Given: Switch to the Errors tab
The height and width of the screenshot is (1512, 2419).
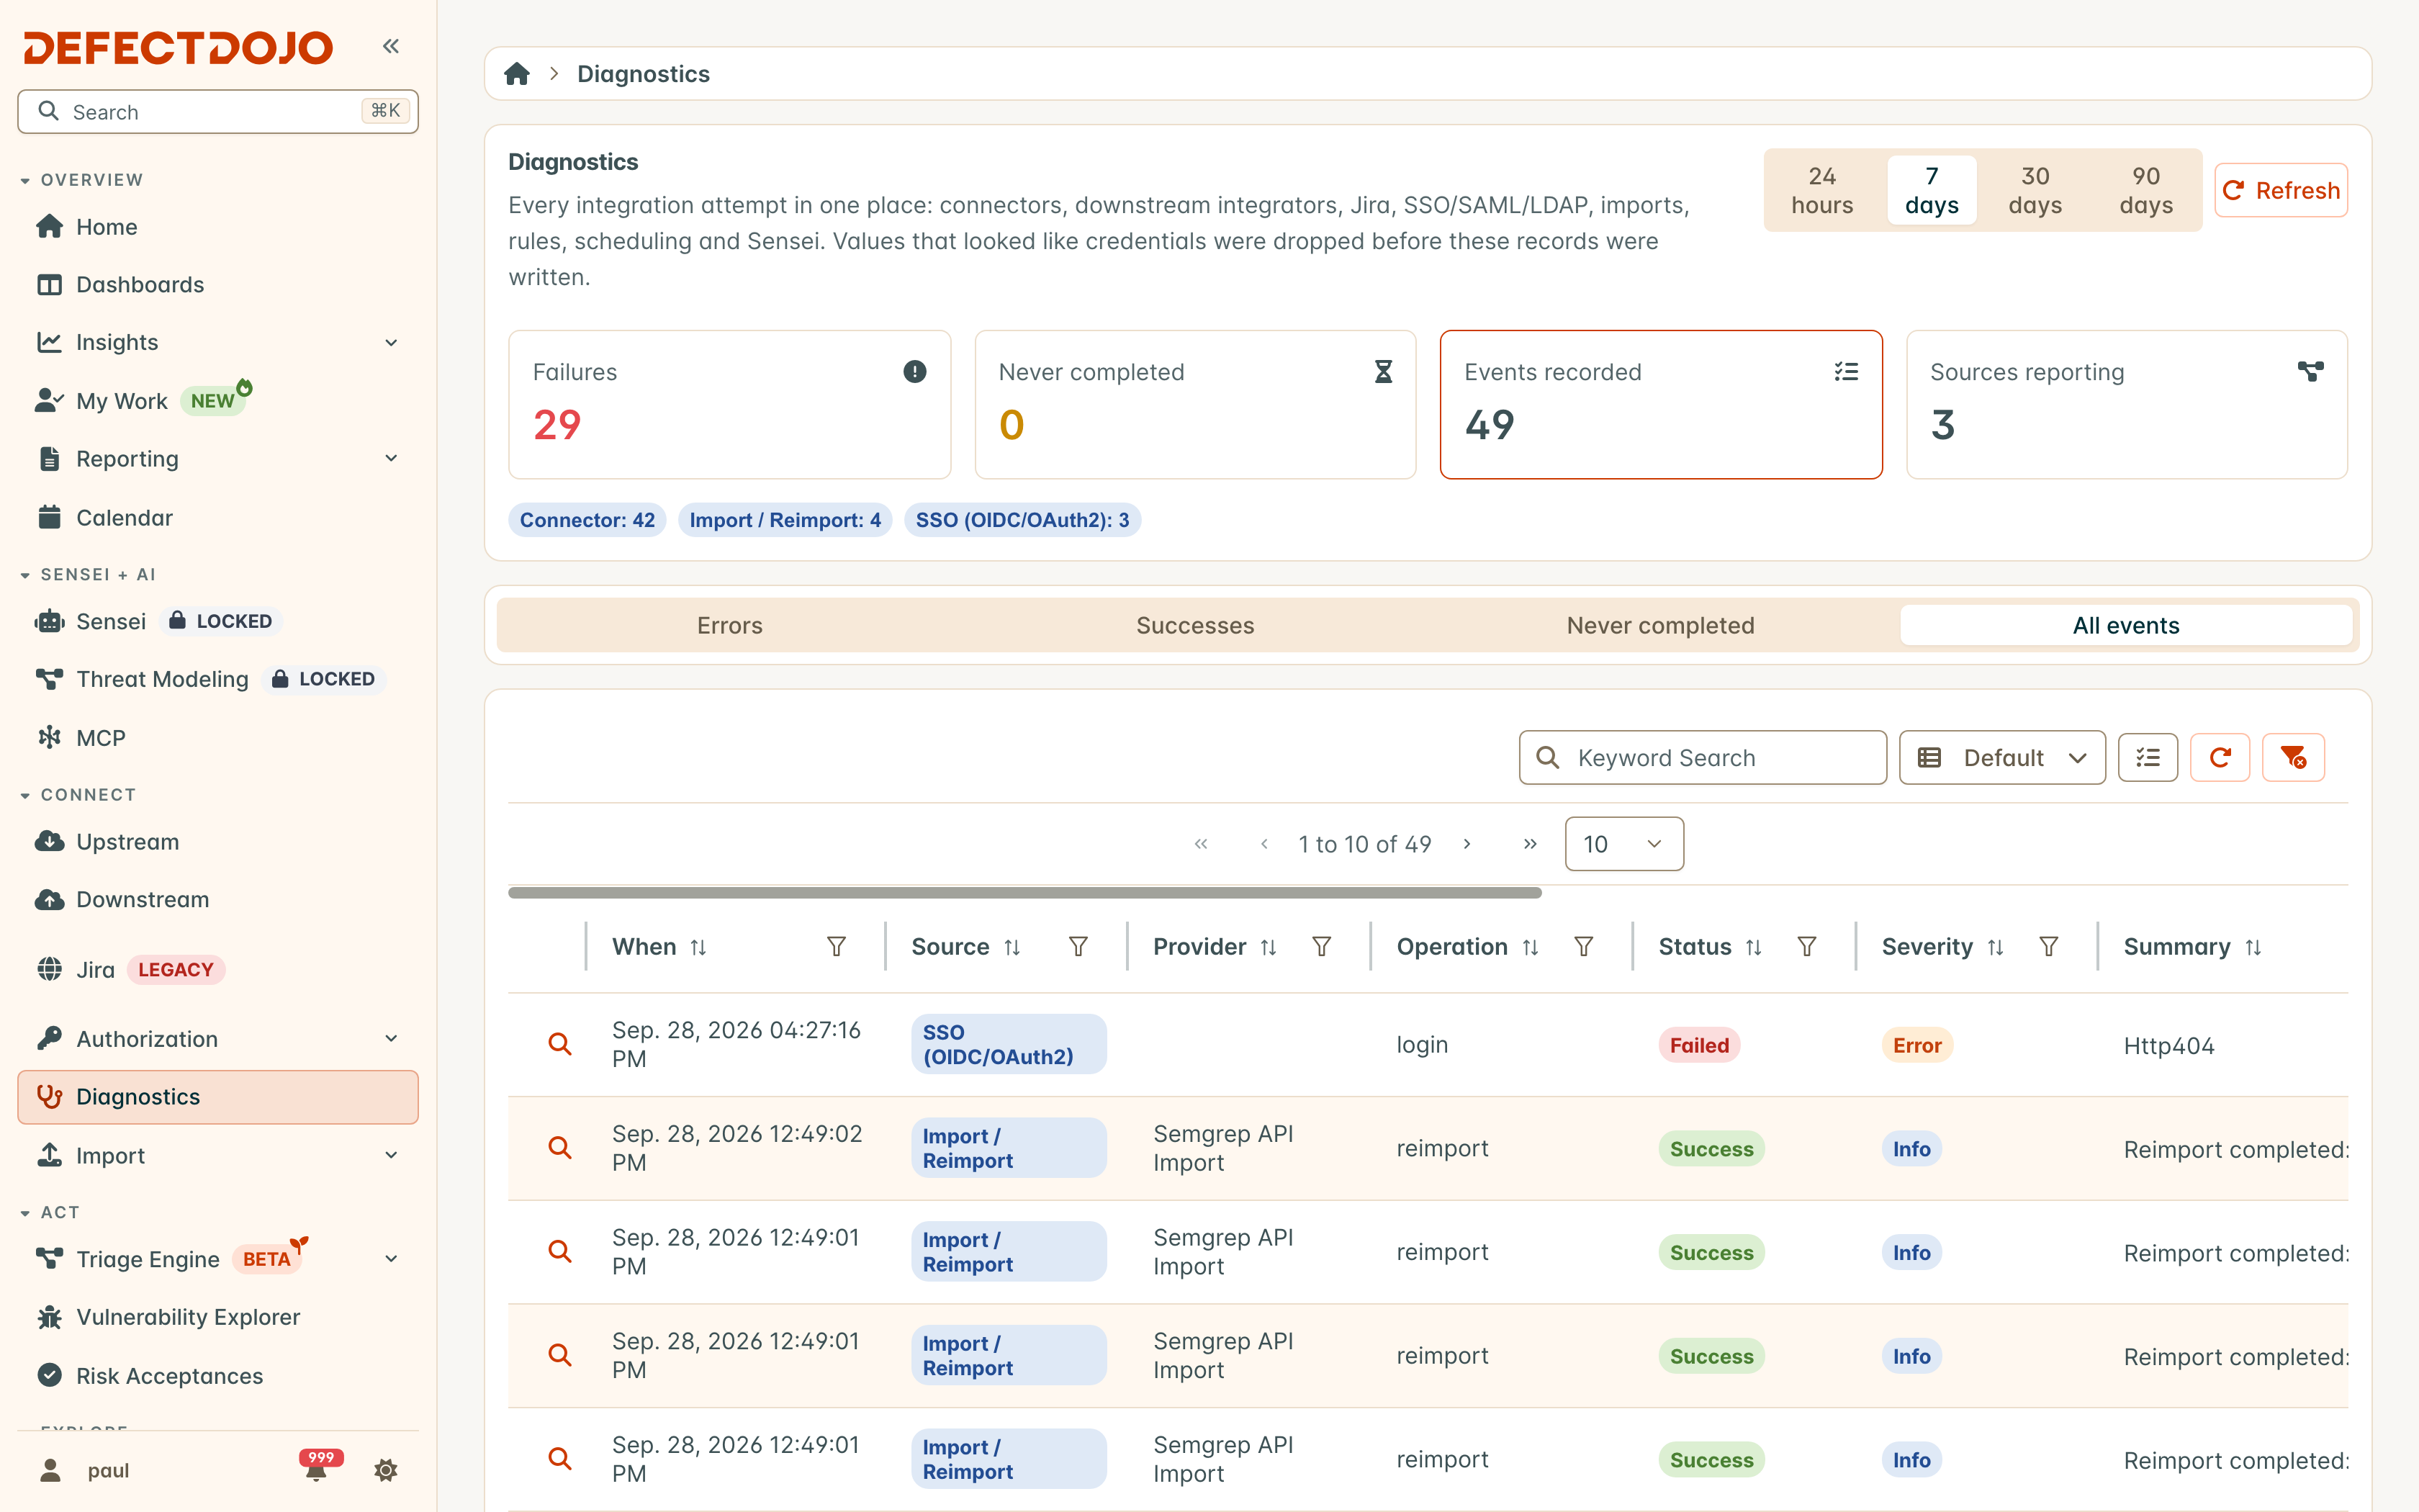Looking at the screenshot, I should click(730, 625).
